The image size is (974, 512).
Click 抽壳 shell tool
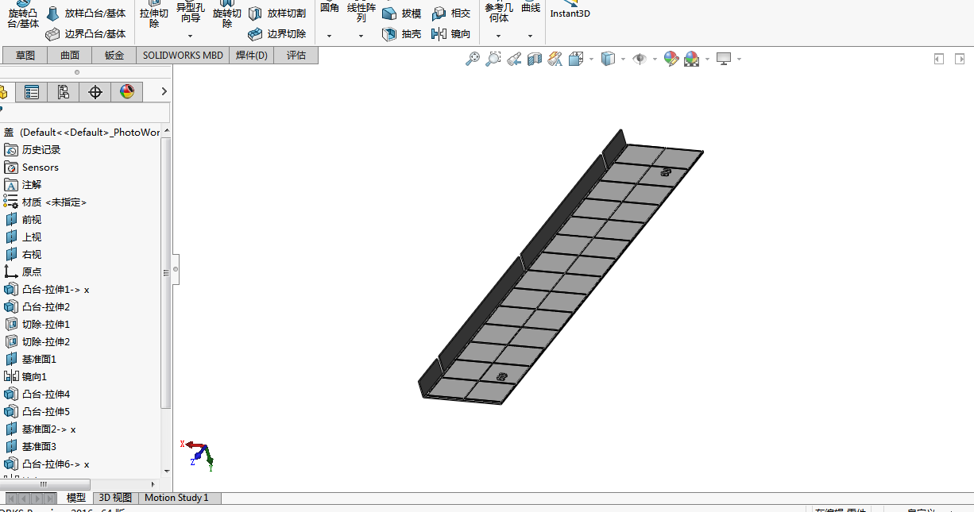pyautogui.click(x=402, y=34)
